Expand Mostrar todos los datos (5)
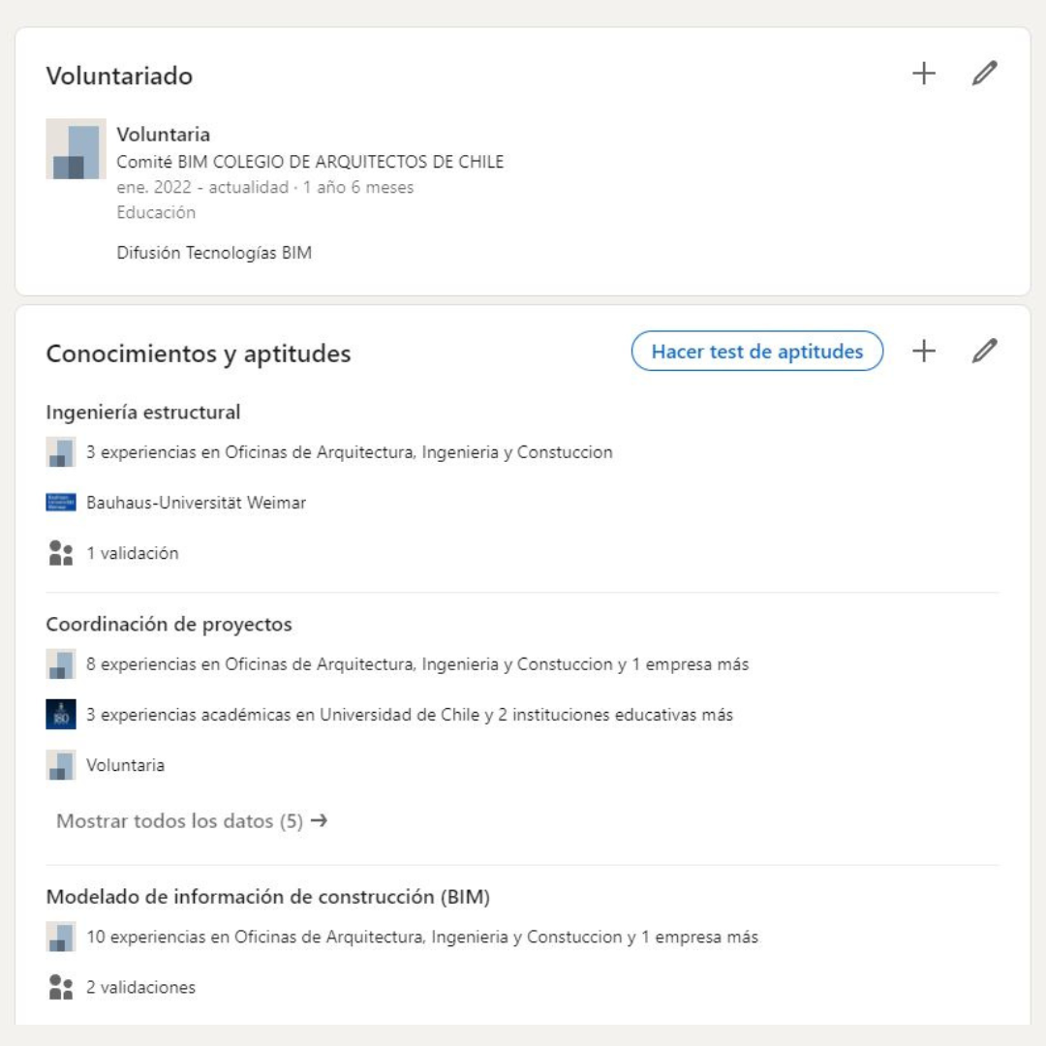 tap(192, 821)
